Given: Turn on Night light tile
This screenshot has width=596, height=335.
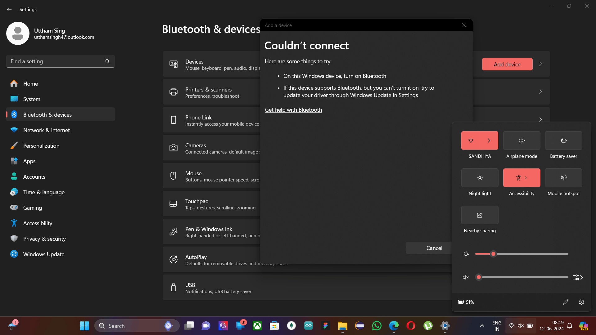Looking at the screenshot, I should (x=480, y=178).
